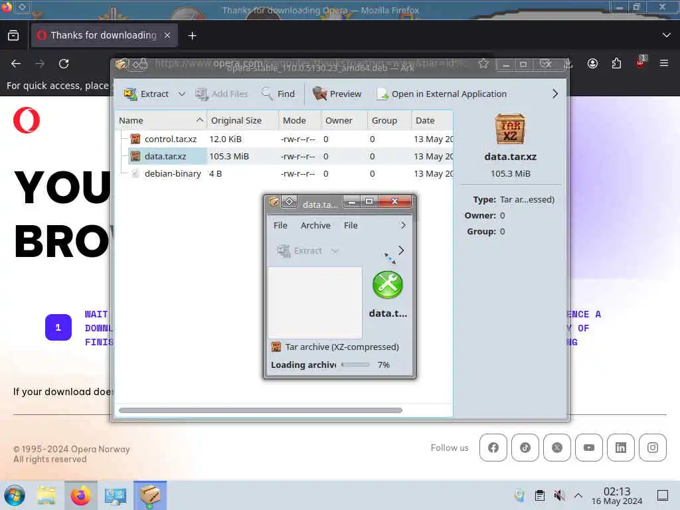The image size is (680, 510).
Task: Open Opera YouTube link
Action: [x=589, y=448]
